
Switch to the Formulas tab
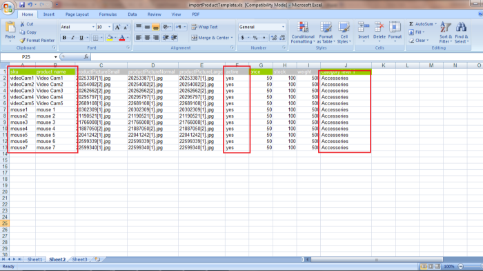pos(108,14)
